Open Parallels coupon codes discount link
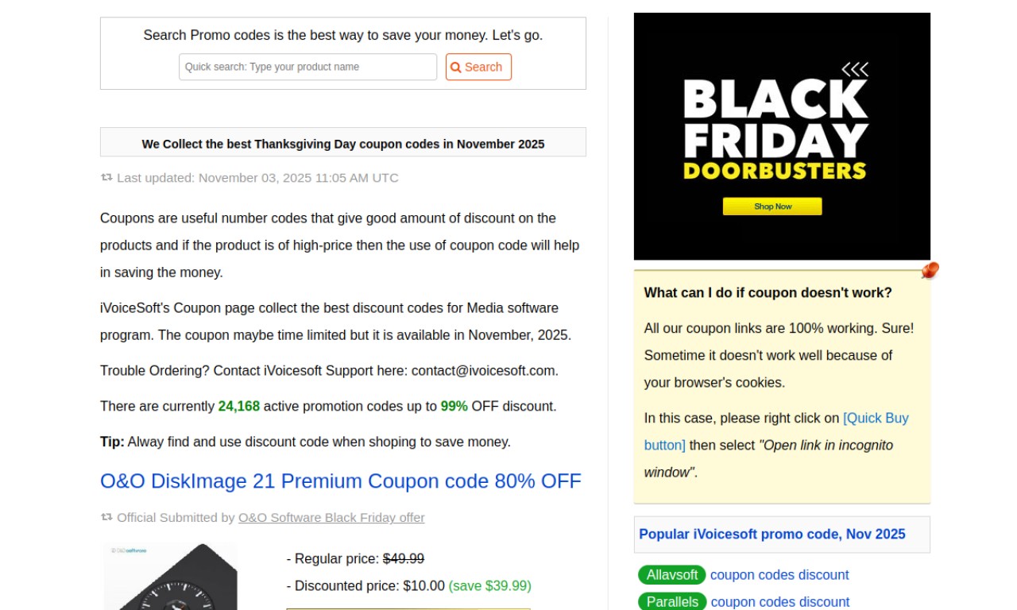Screen dimensions: 1017x610 779,601
